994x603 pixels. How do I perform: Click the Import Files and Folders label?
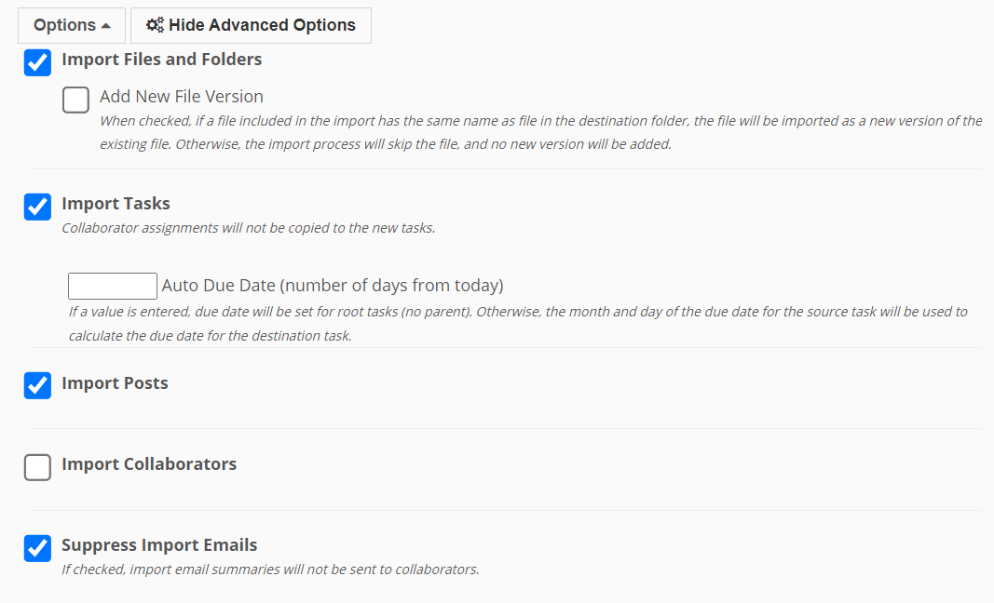pos(162,59)
